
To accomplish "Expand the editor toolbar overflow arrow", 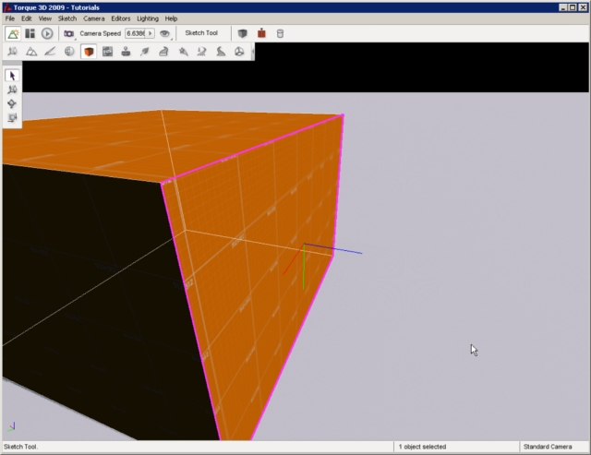I will (x=252, y=52).
